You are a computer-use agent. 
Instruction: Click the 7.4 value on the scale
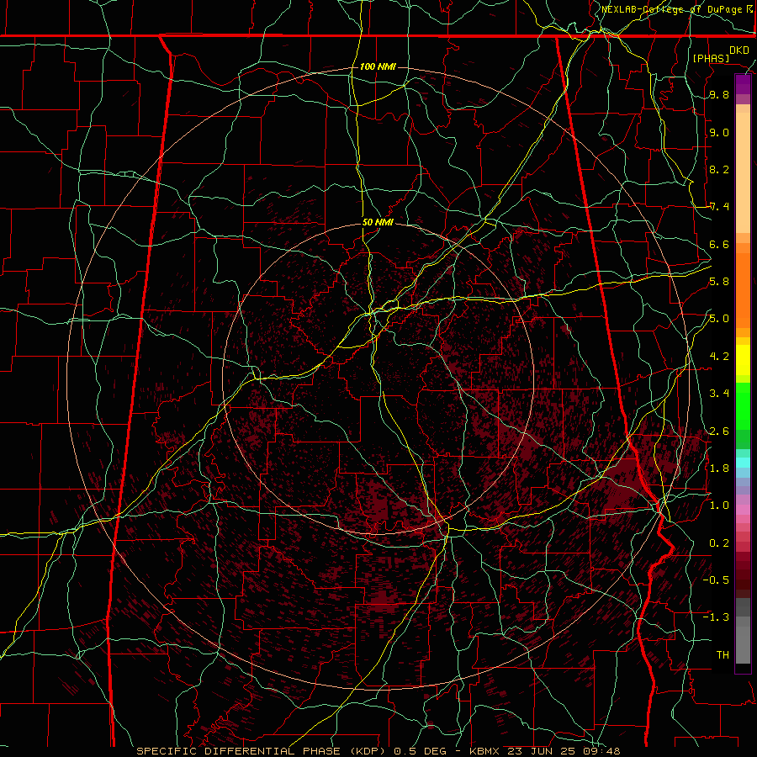[x=719, y=207]
